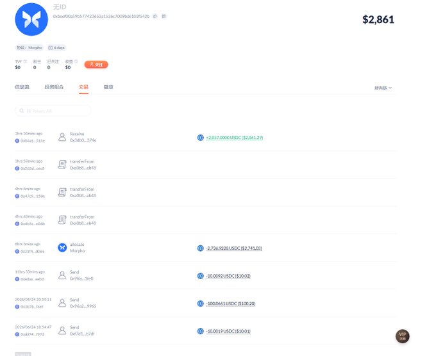Click the +2,857.0000 USDC amount
Viewport: 436px width, 356px height.
pos(234,138)
